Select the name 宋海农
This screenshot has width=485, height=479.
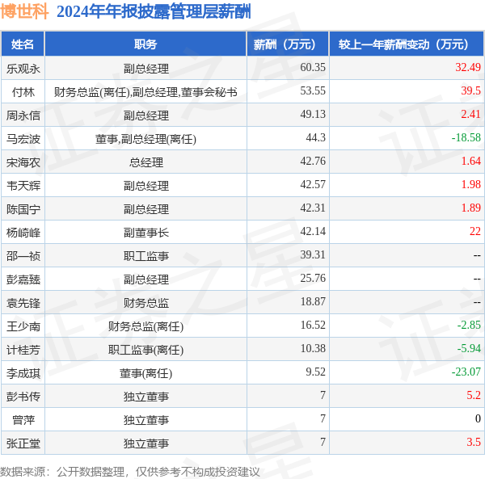(23, 162)
